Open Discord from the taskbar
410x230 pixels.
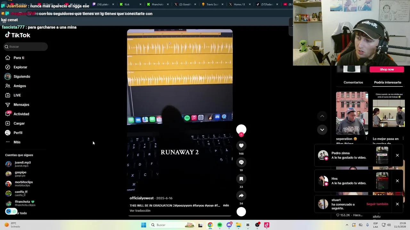pos(229,225)
